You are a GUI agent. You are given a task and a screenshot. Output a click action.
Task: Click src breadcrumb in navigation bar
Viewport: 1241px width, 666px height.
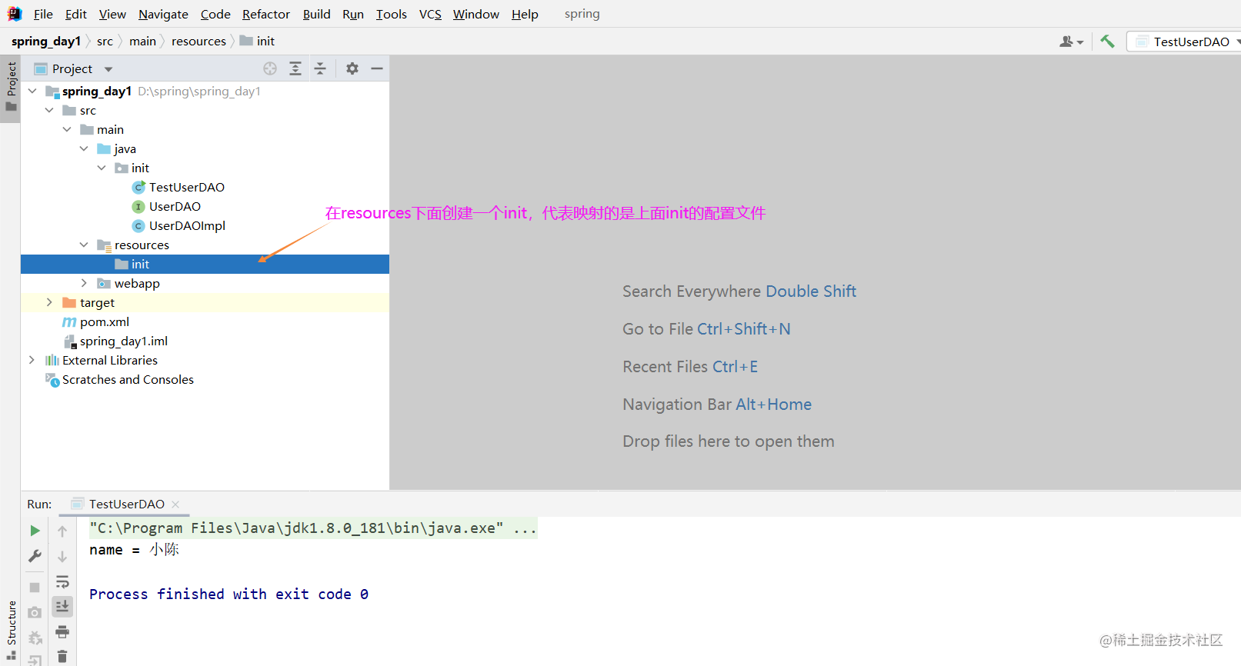pos(105,42)
